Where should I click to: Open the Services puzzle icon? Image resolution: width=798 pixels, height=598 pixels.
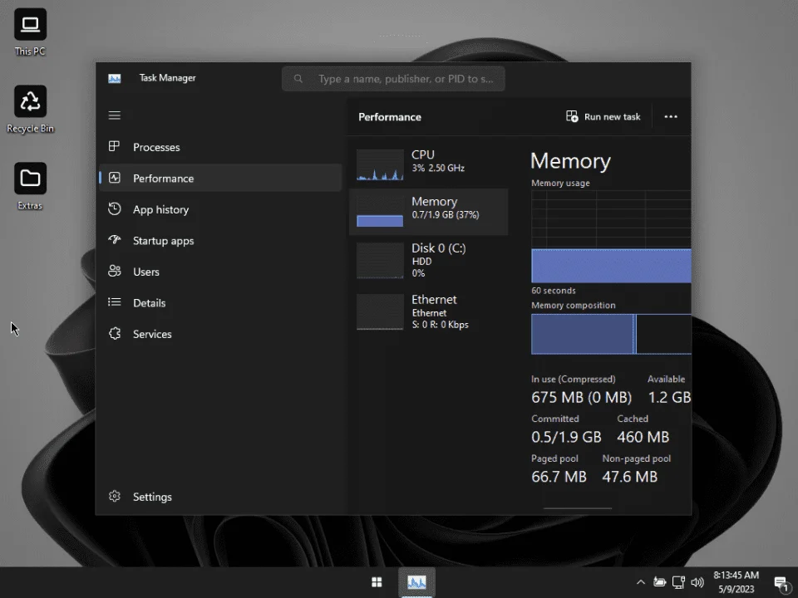115,334
